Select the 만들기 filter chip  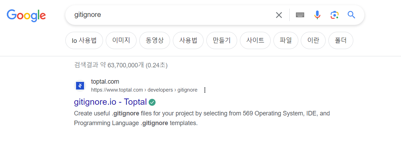point(222,40)
